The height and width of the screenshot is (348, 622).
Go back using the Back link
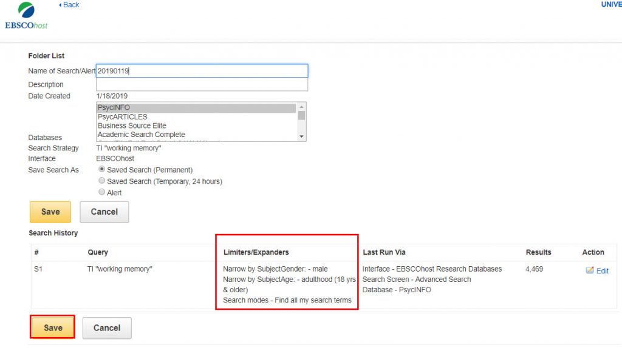click(x=69, y=5)
